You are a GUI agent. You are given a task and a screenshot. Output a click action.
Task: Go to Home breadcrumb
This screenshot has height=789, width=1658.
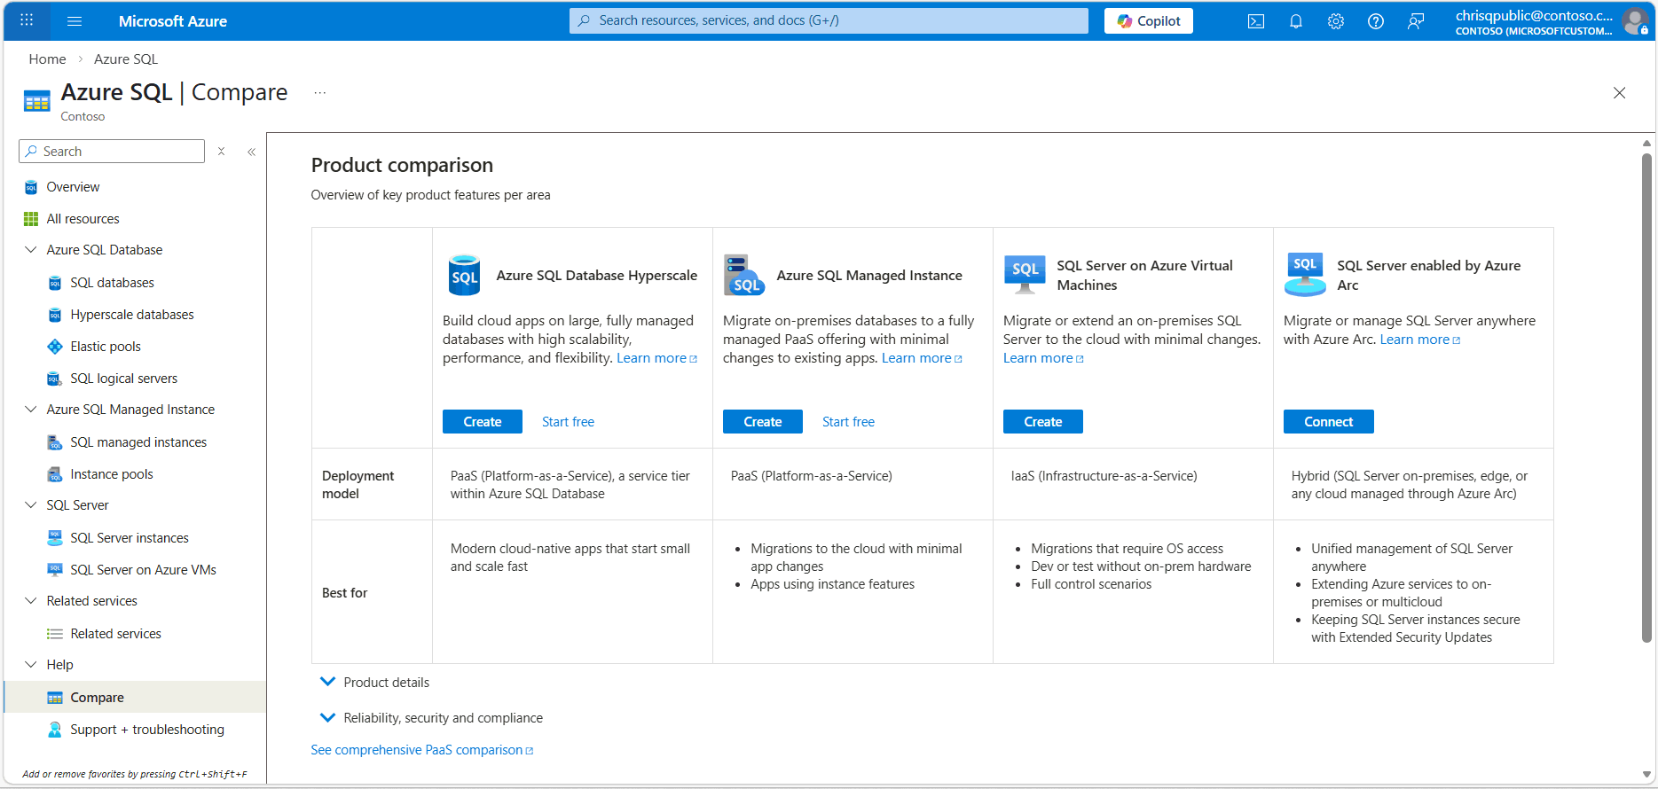pos(48,59)
